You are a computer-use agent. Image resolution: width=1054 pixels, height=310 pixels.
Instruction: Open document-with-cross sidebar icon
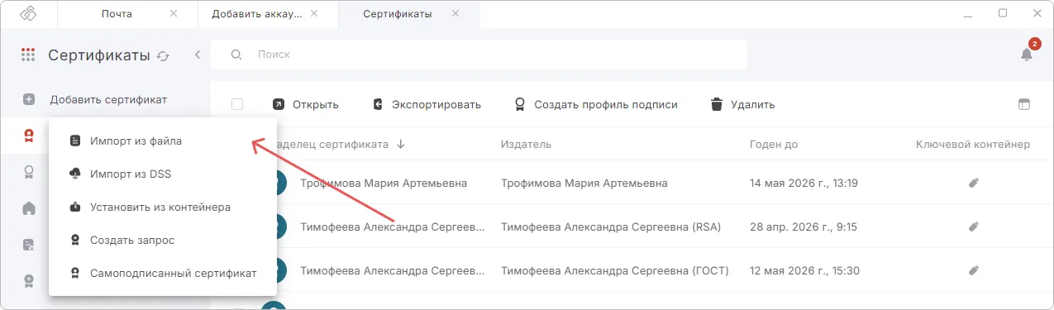coord(28,244)
